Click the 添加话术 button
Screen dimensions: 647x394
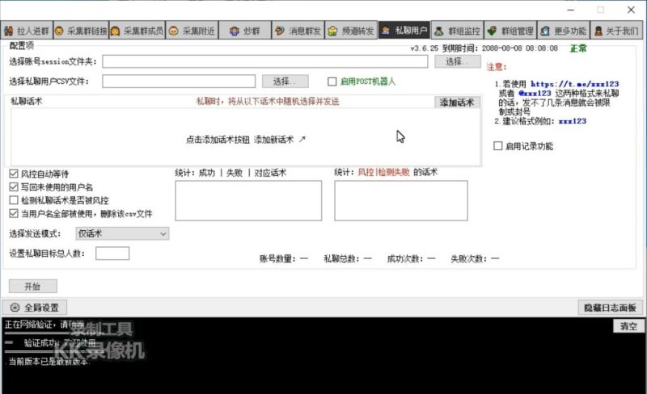[x=457, y=103]
